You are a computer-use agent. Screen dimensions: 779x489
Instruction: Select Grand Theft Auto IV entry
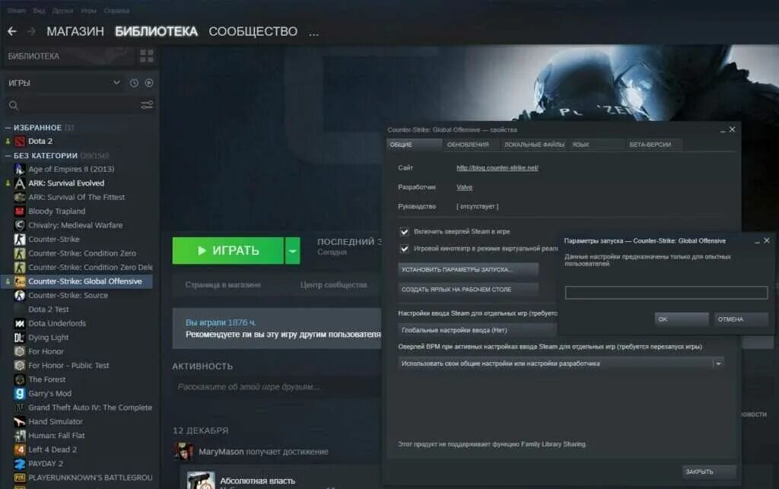90,408
